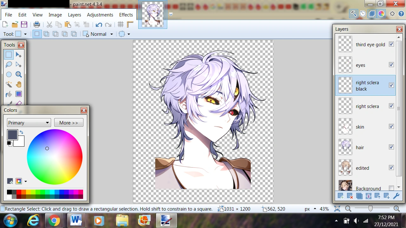Select the Magic Wand tool
The height and width of the screenshot is (228, 406).
(x=9, y=84)
